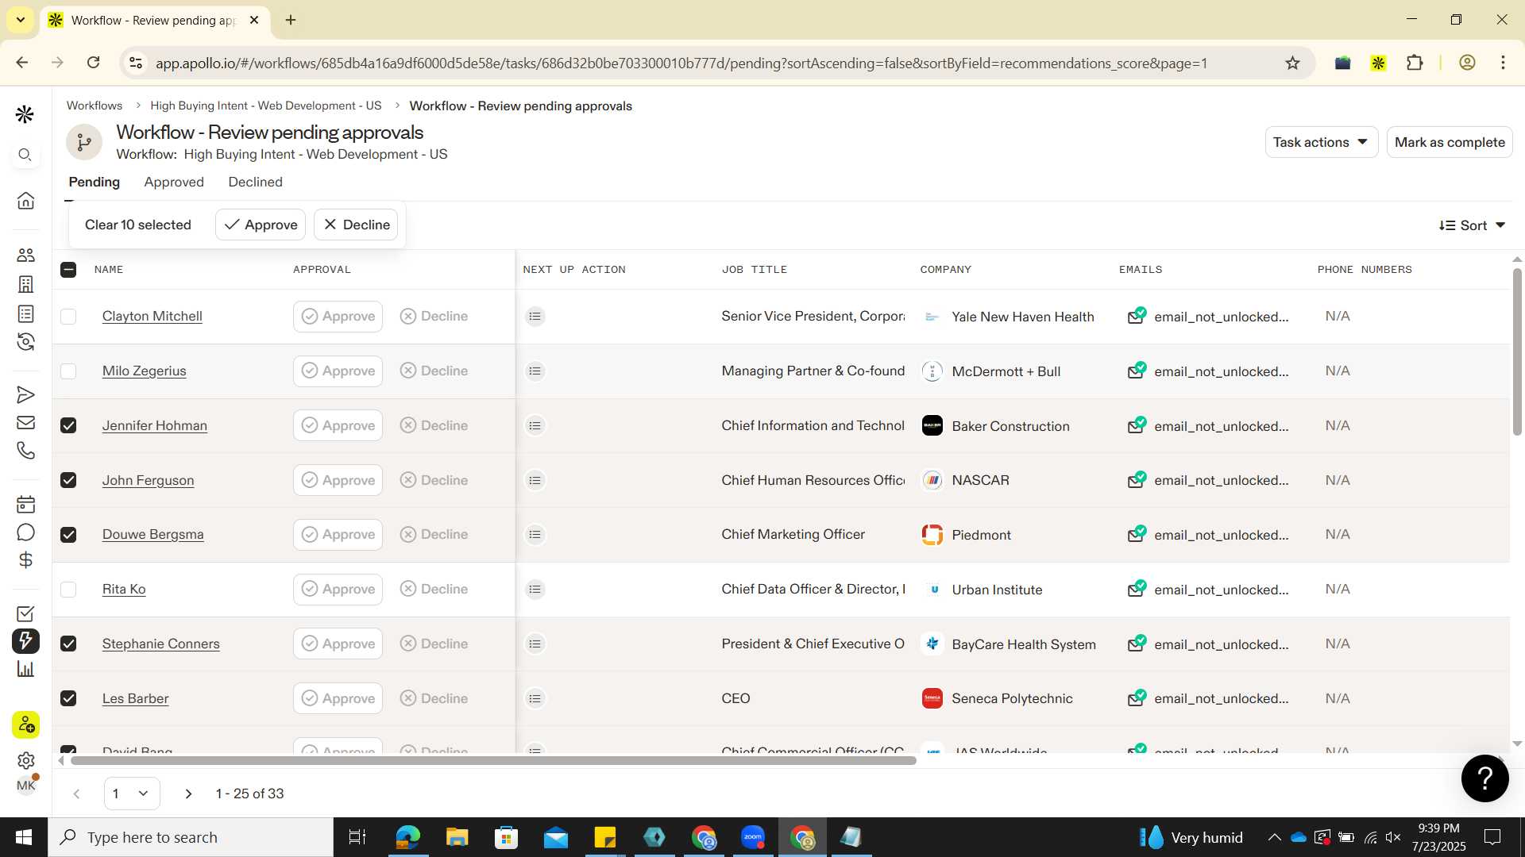Open the Calls phone icon in sidebar
The width and height of the screenshot is (1525, 857).
[25, 451]
